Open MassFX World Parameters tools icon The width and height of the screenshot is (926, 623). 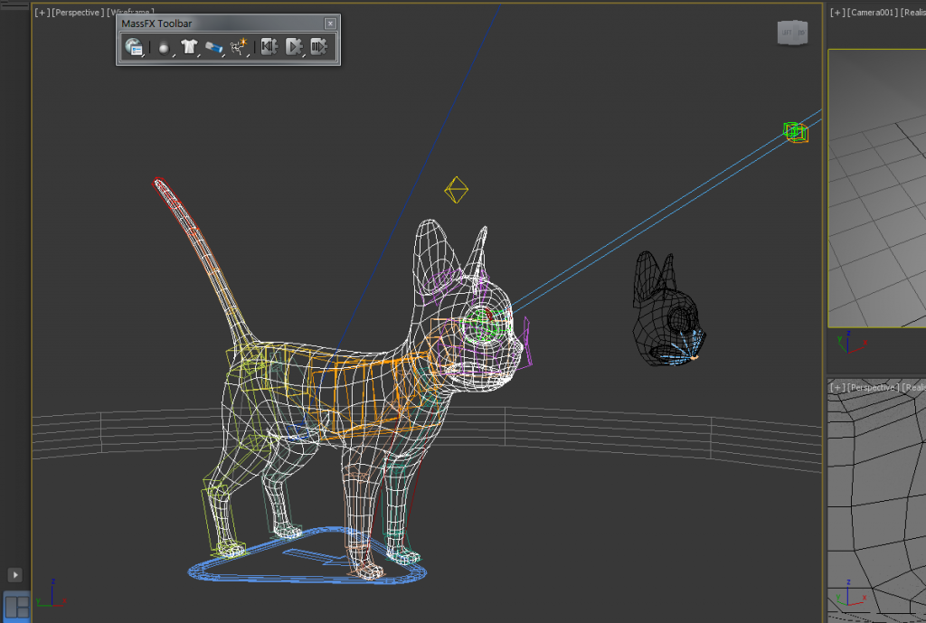point(134,48)
